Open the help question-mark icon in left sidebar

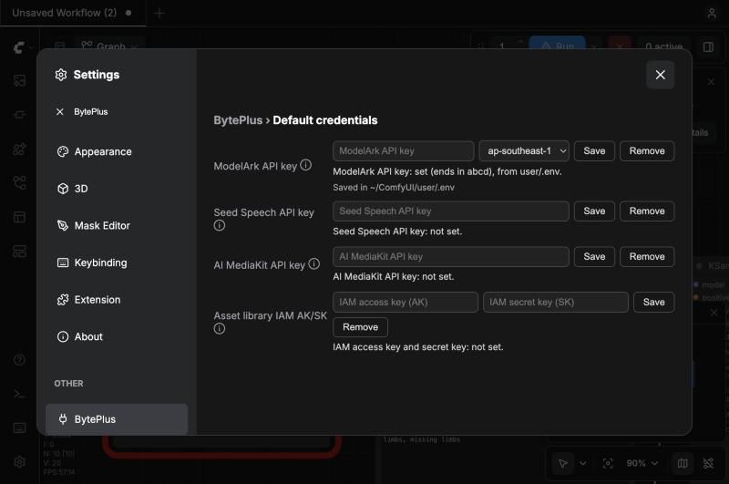pos(19,360)
